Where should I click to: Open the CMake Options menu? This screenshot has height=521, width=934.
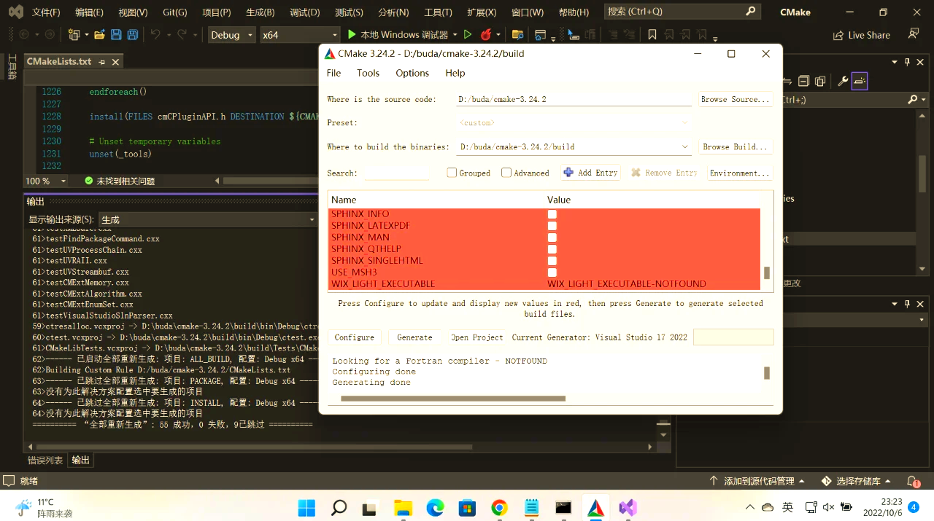(412, 73)
